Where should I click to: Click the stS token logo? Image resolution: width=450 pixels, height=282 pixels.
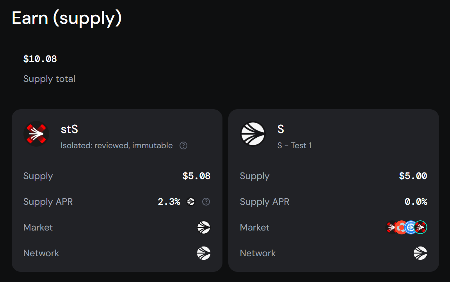[x=36, y=134]
